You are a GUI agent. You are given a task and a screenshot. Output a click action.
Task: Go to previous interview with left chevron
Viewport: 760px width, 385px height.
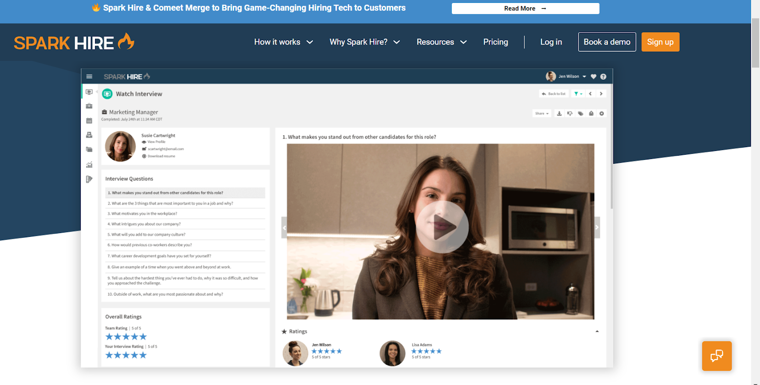(590, 94)
